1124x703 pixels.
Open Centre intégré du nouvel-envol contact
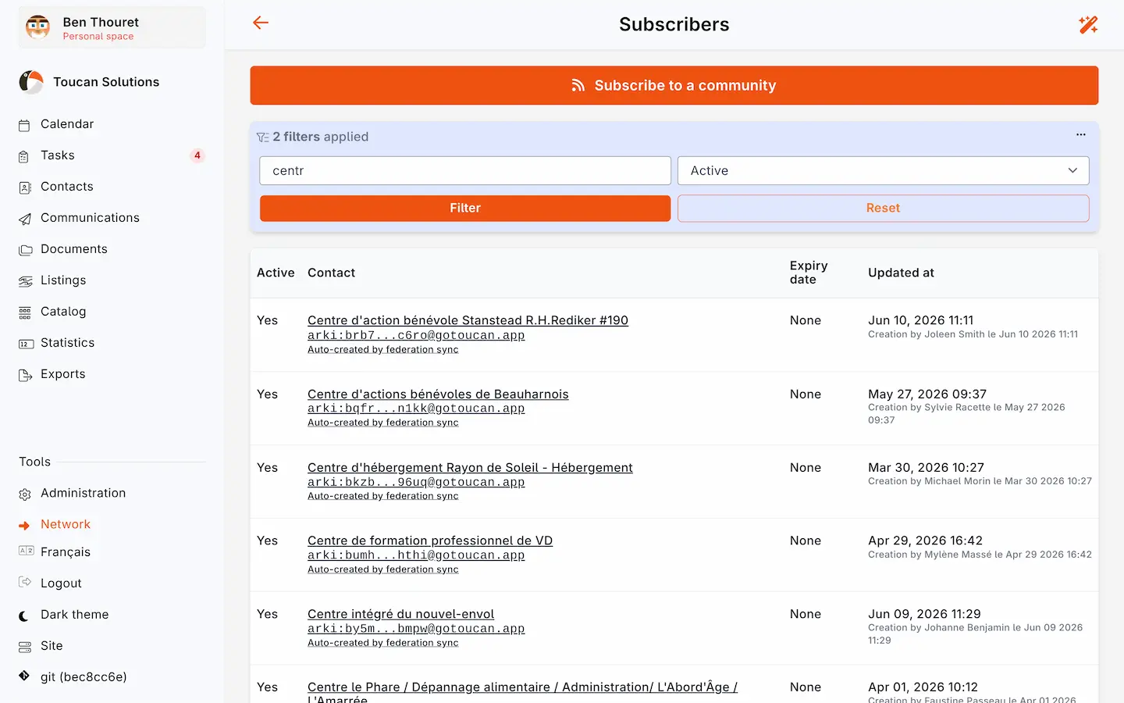(400, 614)
